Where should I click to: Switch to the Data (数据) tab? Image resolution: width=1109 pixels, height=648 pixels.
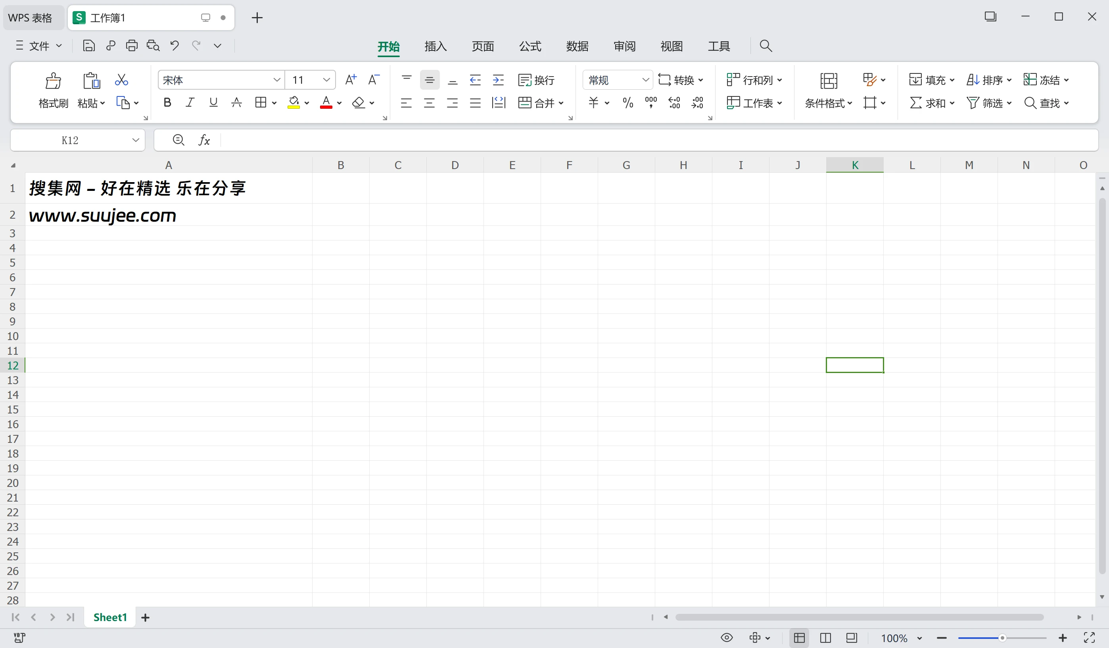pos(577,46)
